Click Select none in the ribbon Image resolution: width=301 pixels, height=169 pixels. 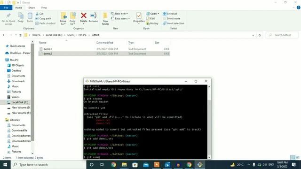(171, 19)
